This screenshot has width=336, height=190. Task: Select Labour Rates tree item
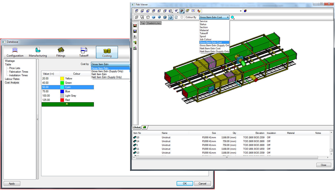pos(12,79)
